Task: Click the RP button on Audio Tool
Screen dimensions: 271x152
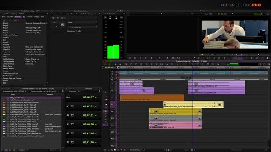Action: (105, 17)
